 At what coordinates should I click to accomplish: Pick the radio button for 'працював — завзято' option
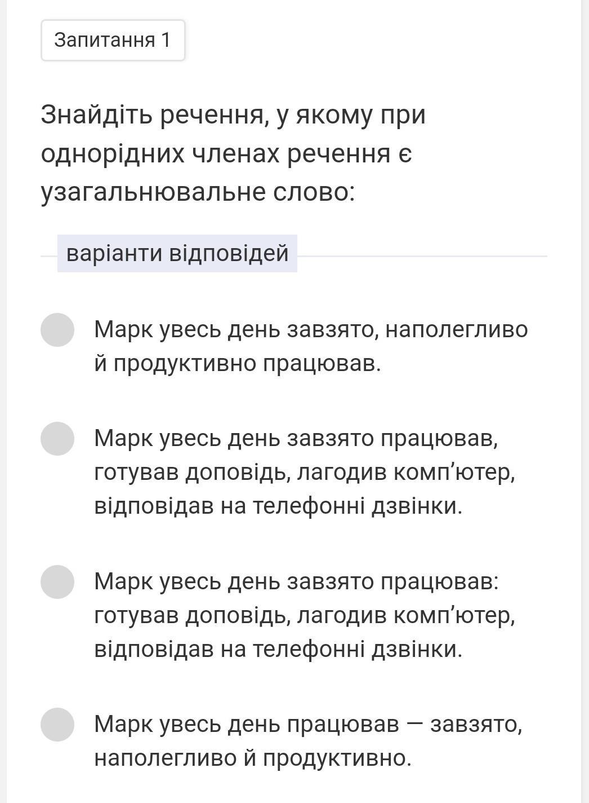pyautogui.click(x=57, y=725)
